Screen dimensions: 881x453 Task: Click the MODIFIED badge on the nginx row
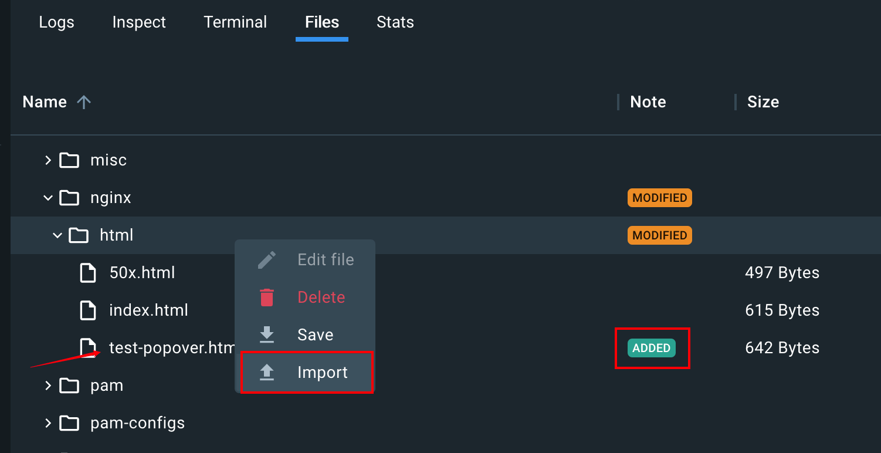pos(659,198)
